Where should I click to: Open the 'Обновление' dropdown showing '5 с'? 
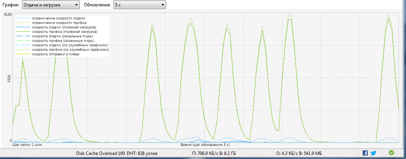click(x=140, y=5)
